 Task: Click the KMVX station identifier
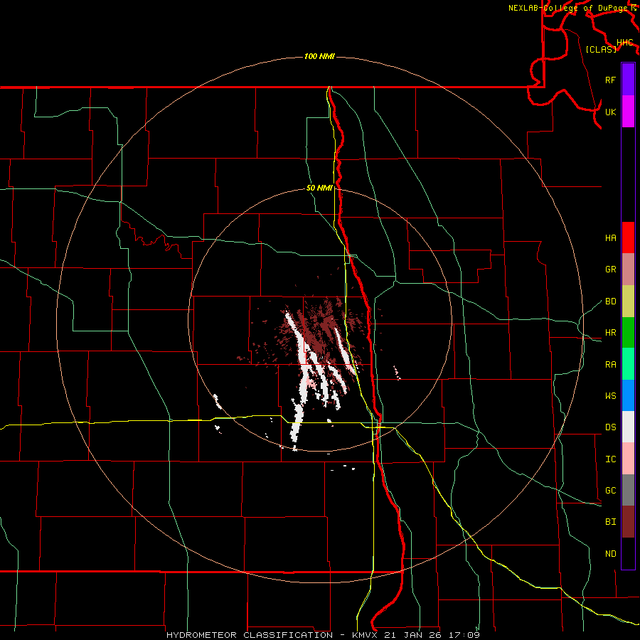(364, 635)
